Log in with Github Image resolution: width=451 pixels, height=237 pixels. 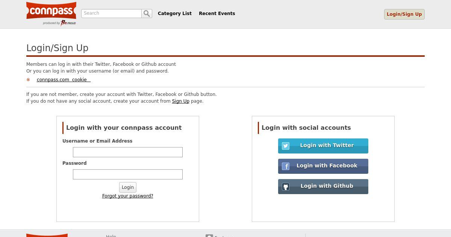pyautogui.click(x=323, y=187)
